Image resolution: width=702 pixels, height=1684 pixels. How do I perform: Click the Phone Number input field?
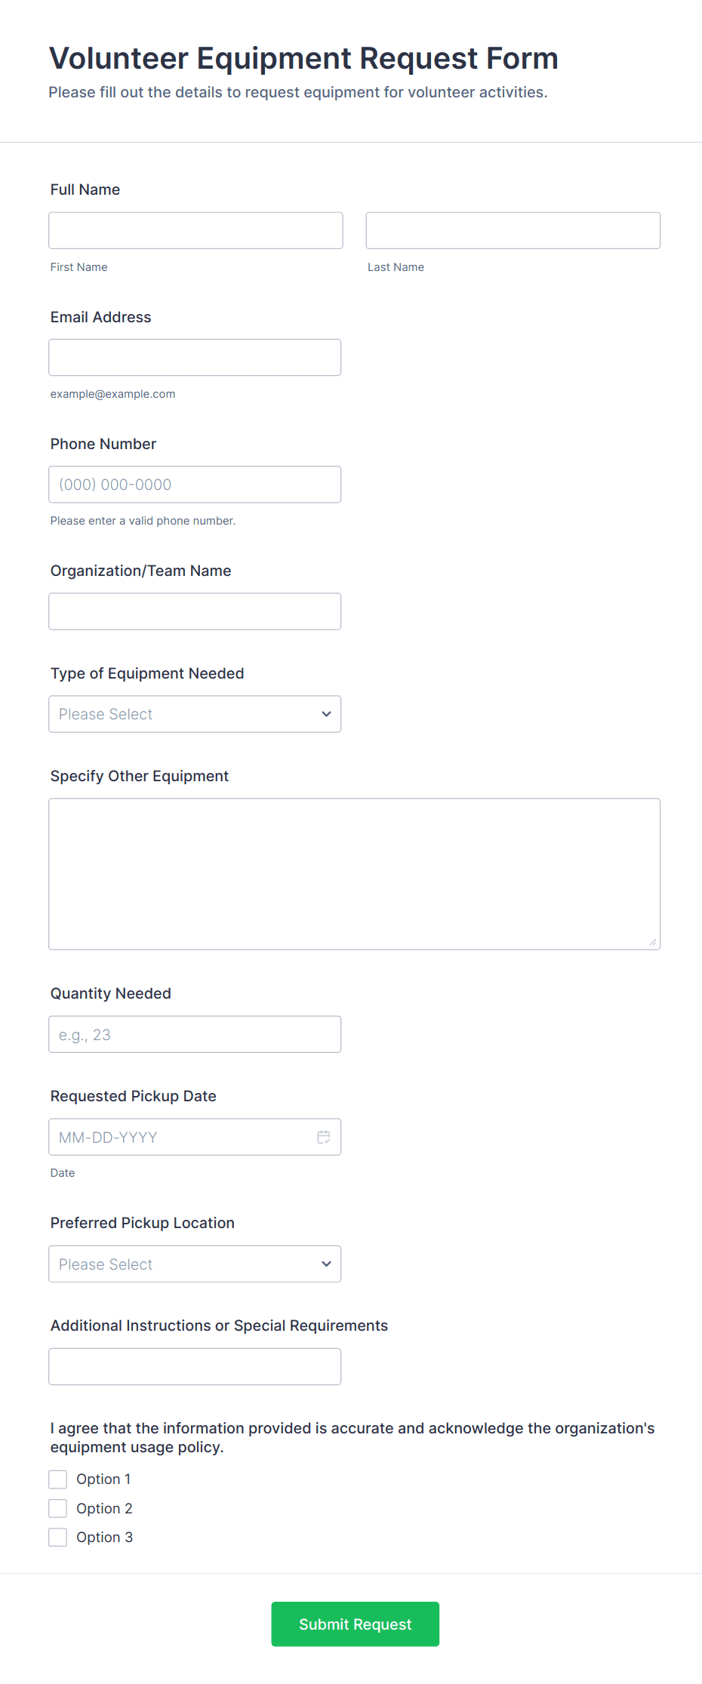coord(195,485)
